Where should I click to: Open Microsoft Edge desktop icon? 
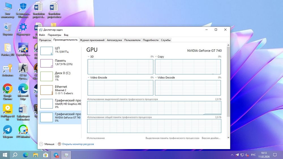click(x=23, y=92)
